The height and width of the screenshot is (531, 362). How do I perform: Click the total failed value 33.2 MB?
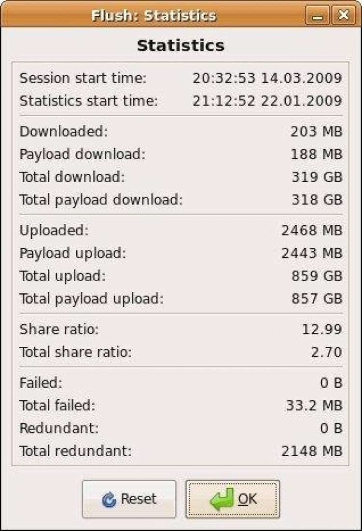[314, 406]
